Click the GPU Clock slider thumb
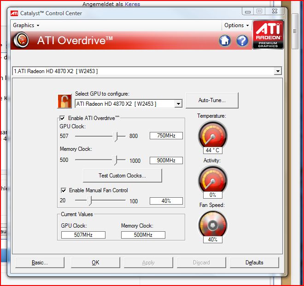The height and width of the screenshot is (286, 304). coord(115,137)
